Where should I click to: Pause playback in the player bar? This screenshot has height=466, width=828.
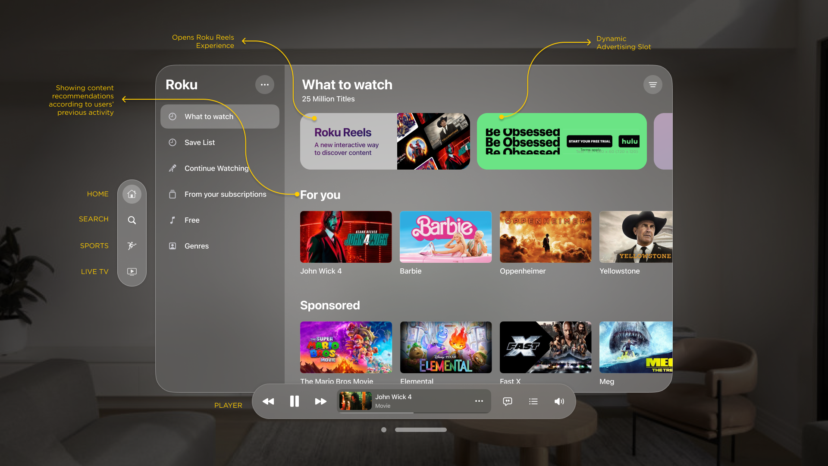(295, 401)
